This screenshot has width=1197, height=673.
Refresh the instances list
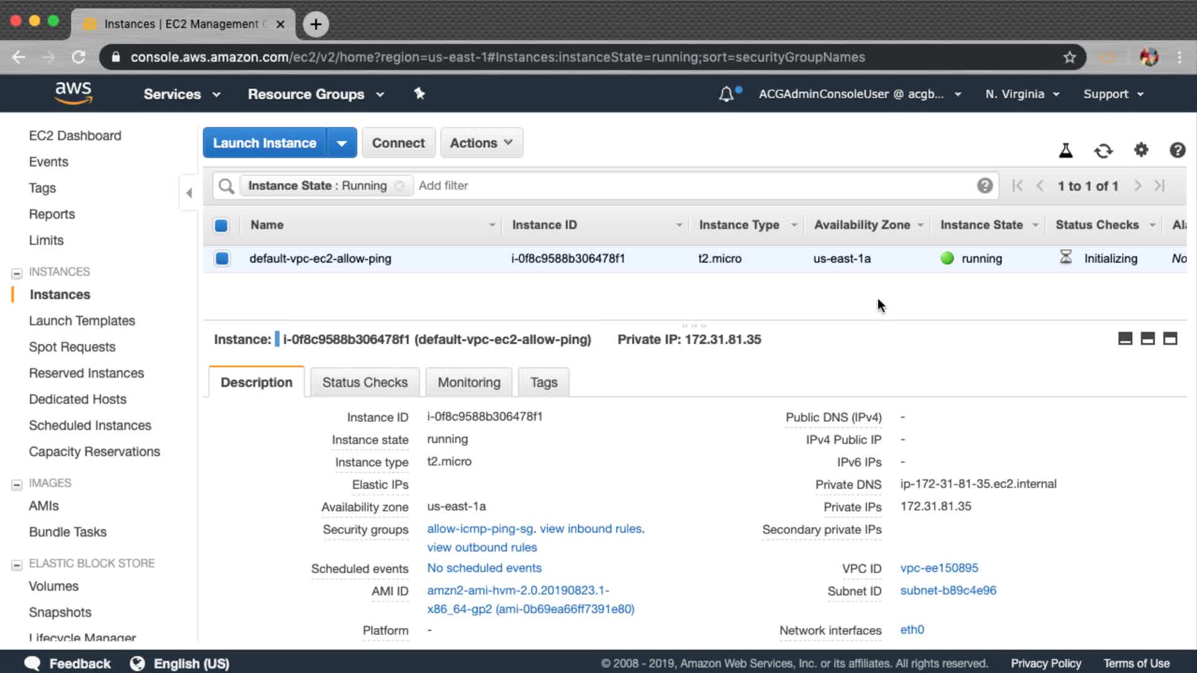coord(1103,150)
